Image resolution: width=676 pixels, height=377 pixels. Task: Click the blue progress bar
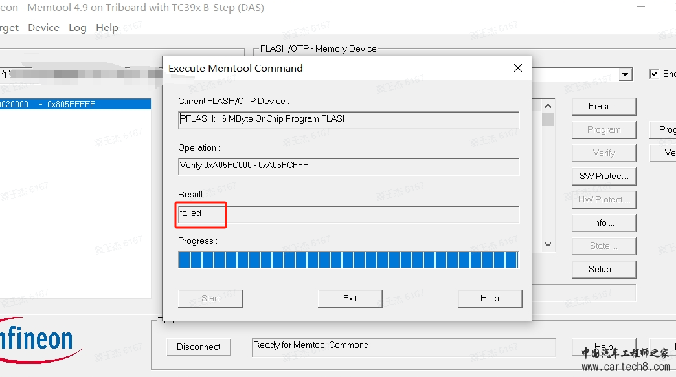[x=348, y=260]
